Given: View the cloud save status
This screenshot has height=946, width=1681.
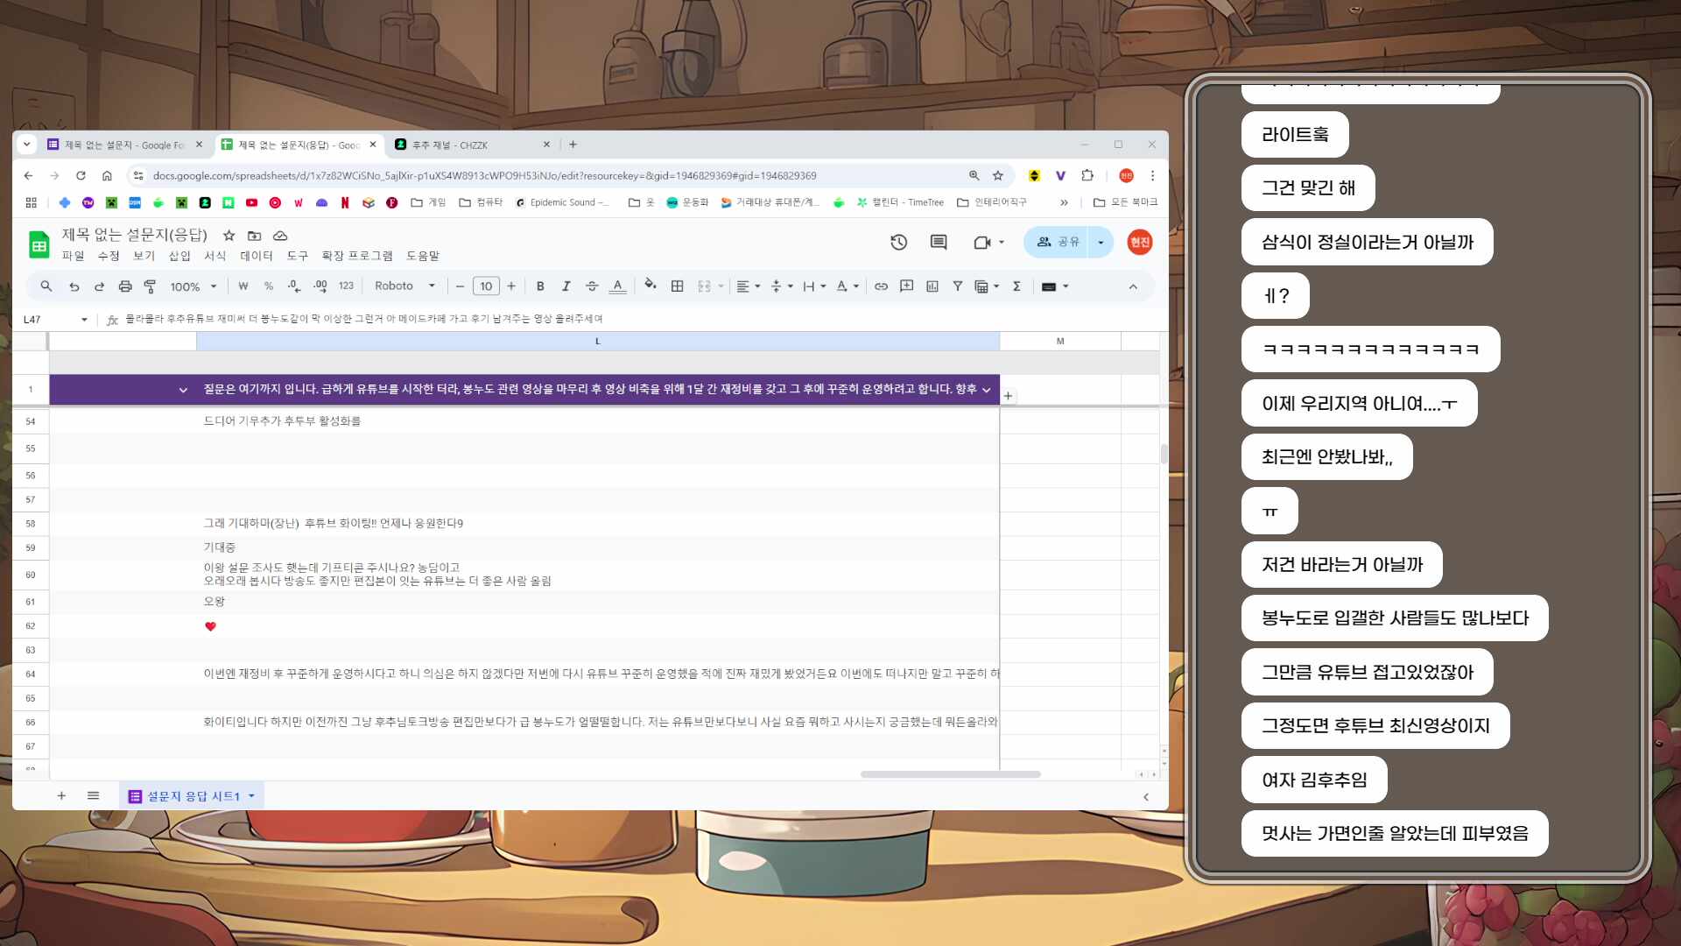Looking at the screenshot, I should 280,236.
